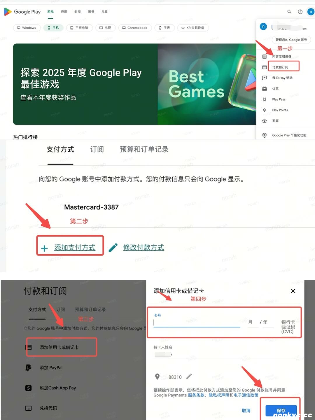This screenshot has height=420, width=315.
Task: Focus the 卡号 card number field
Action: pos(197,323)
